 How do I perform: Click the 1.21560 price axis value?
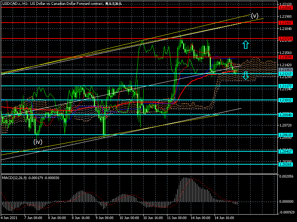click(x=285, y=53)
